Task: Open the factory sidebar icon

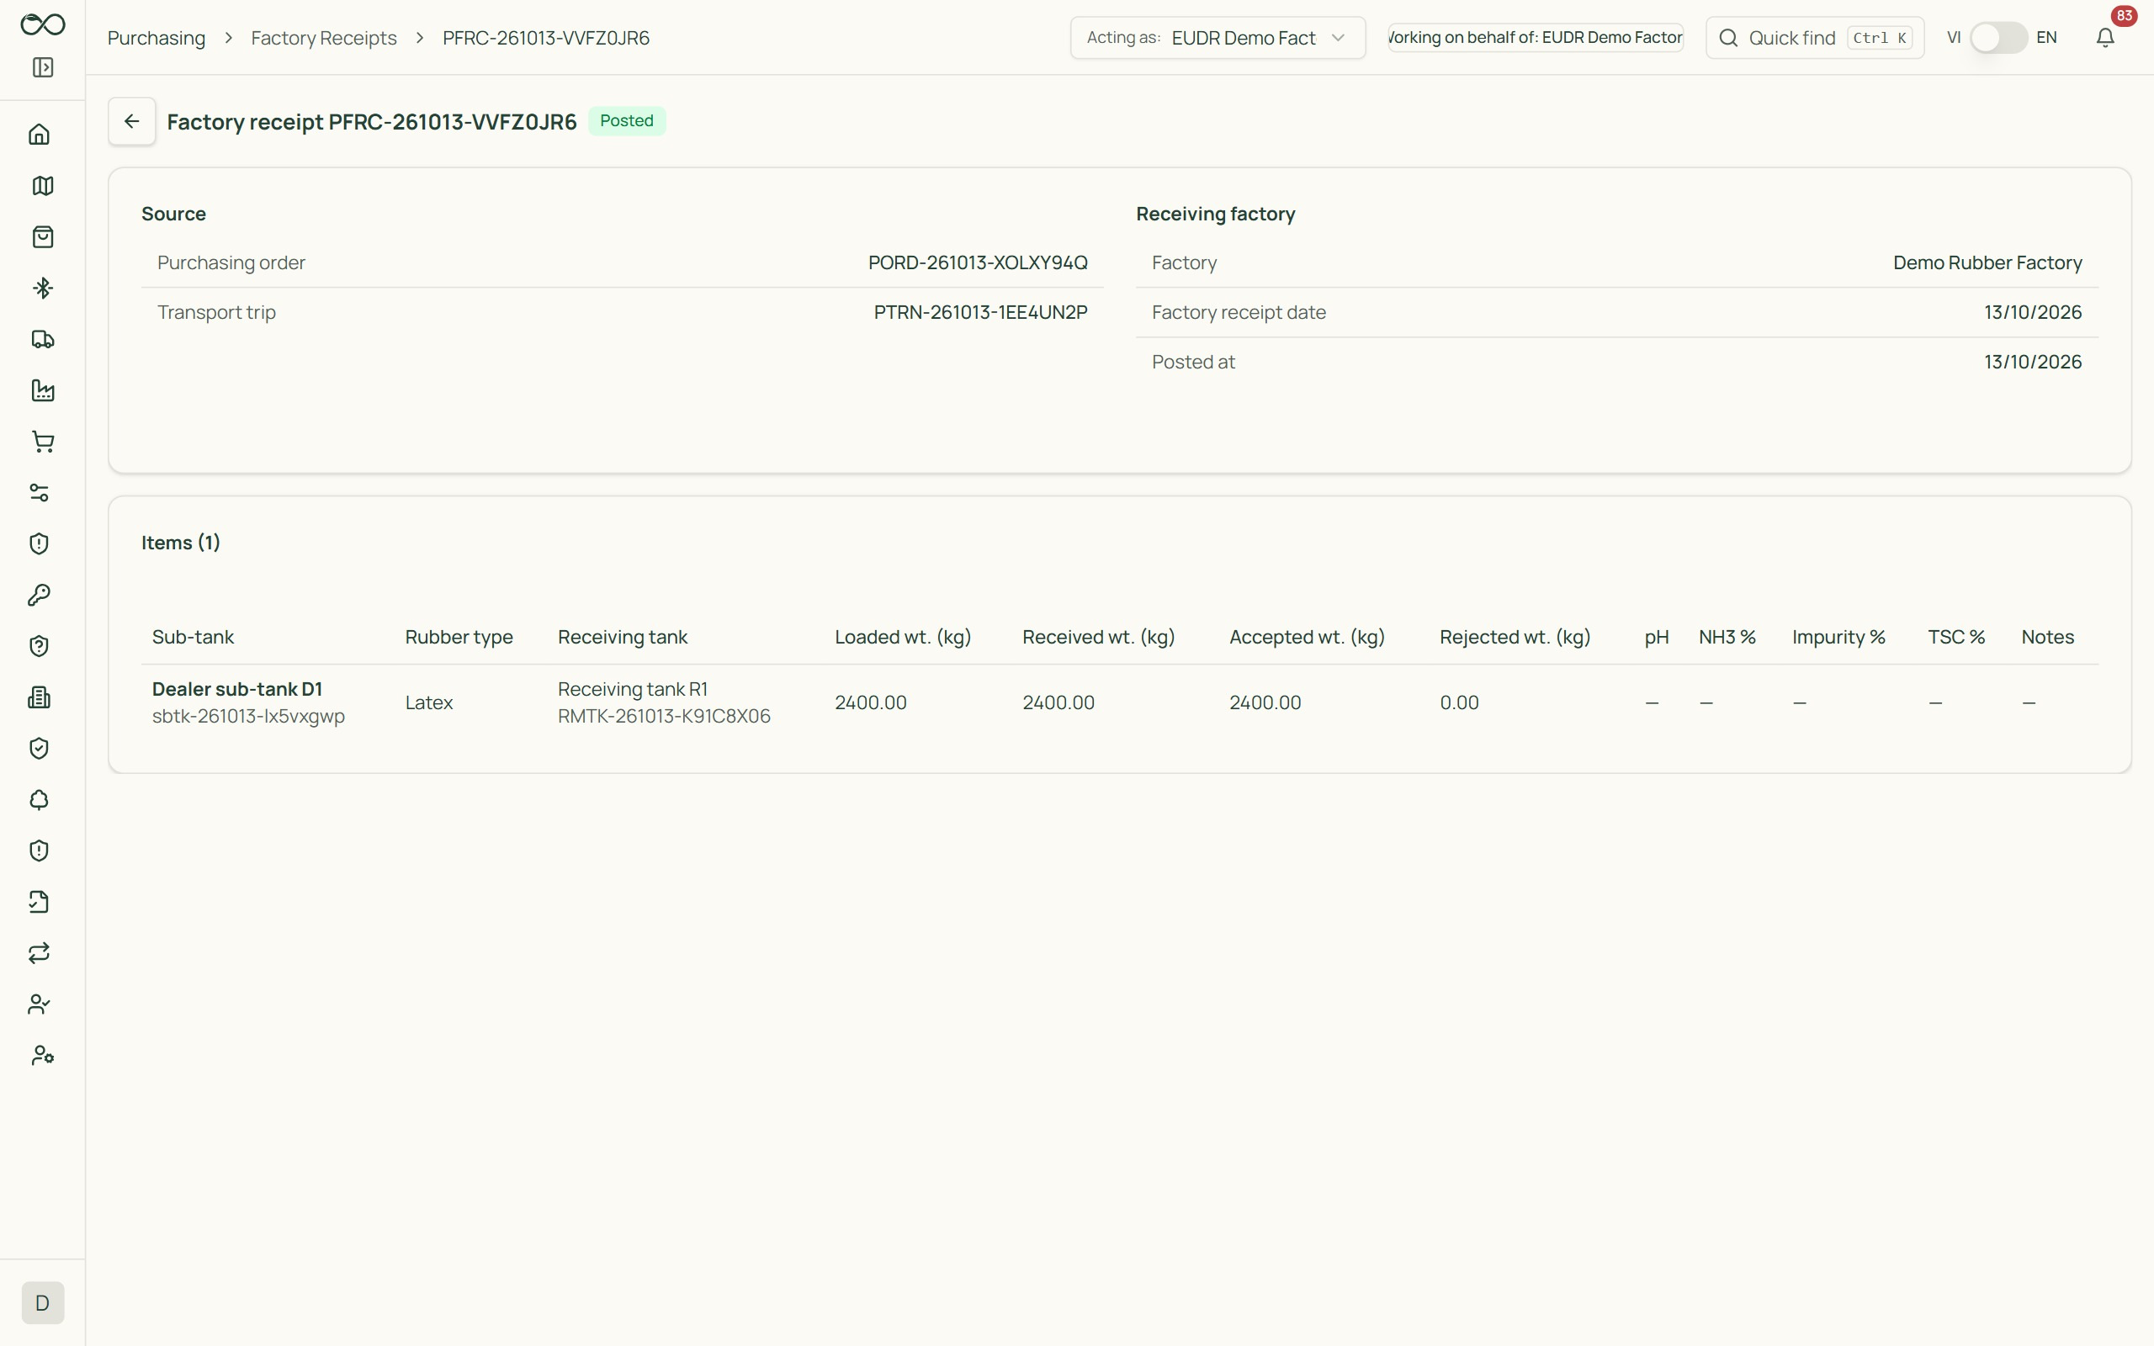Action: coord(43,391)
